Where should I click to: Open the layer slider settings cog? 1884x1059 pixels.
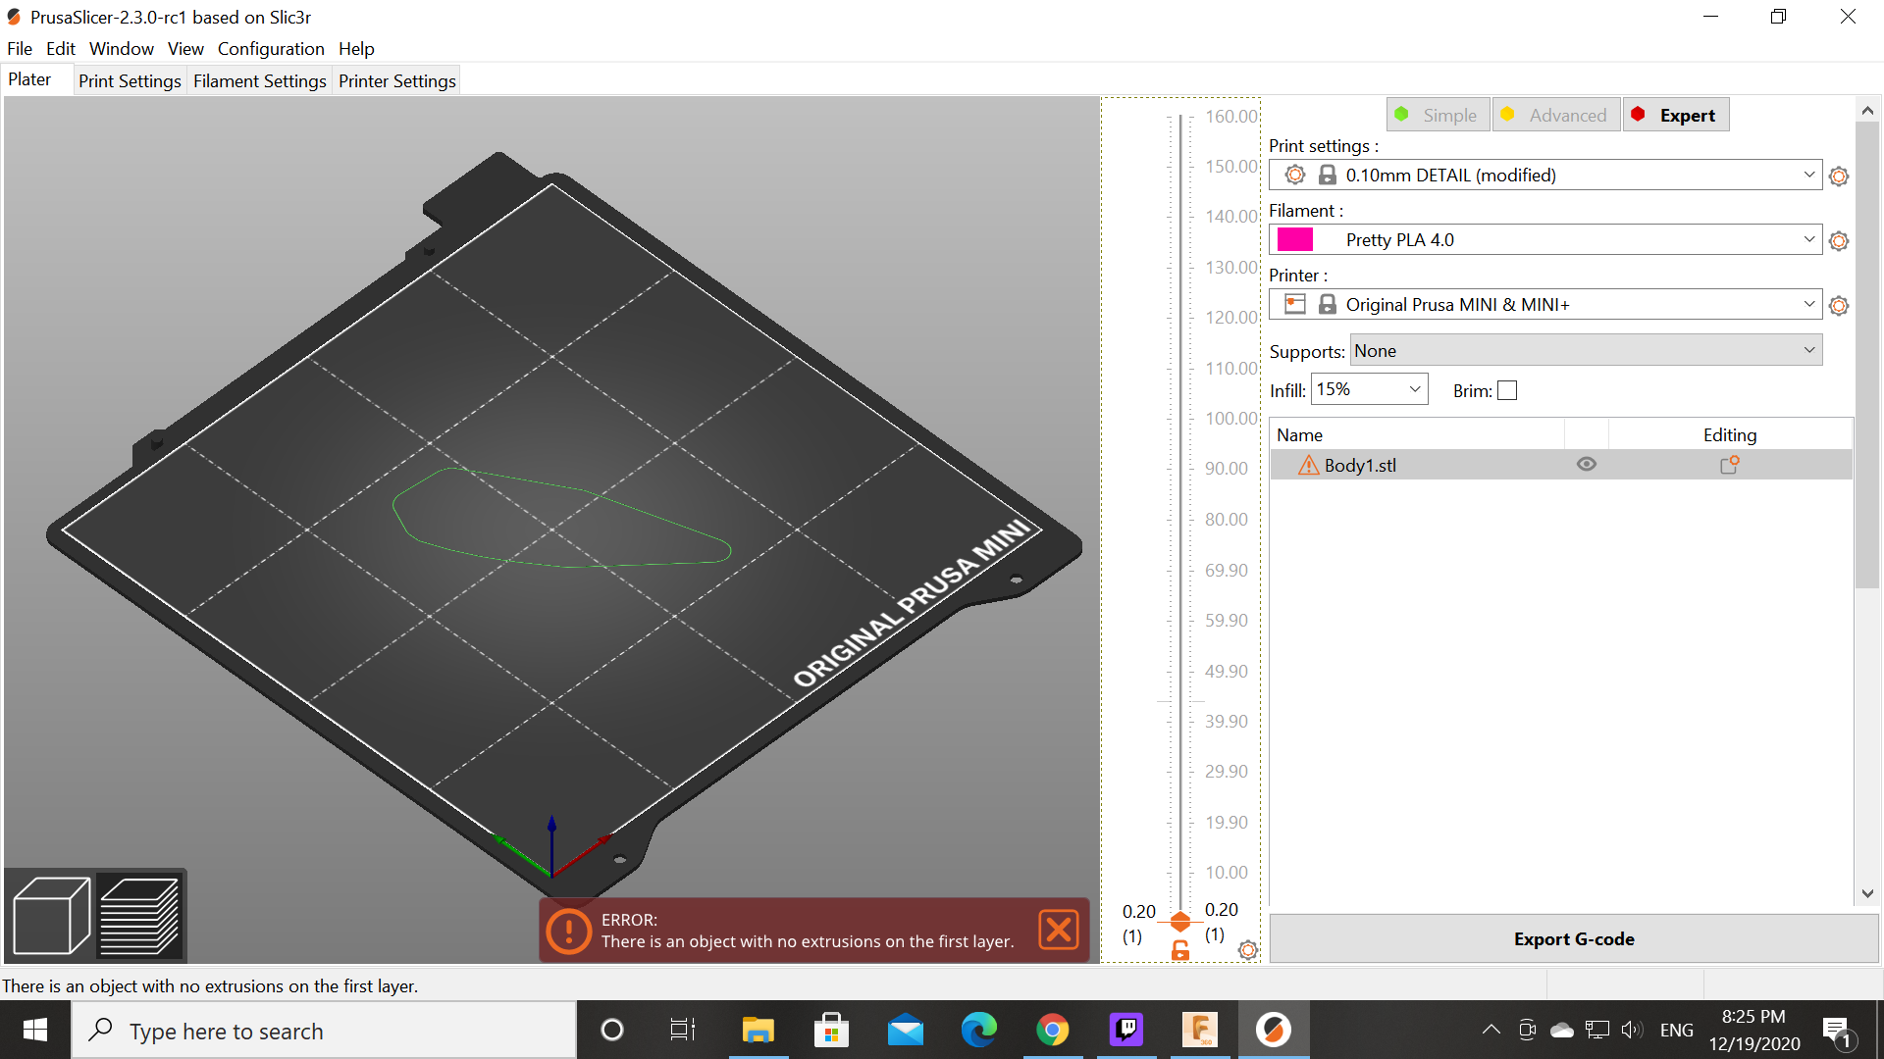tap(1247, 950)
